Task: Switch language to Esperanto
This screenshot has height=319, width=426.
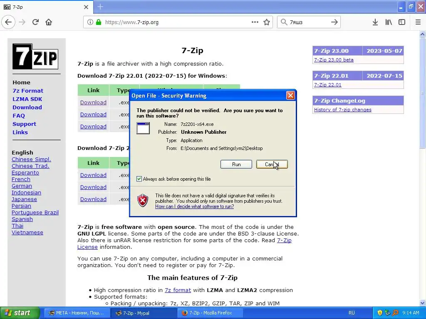Action: (25, 173)
